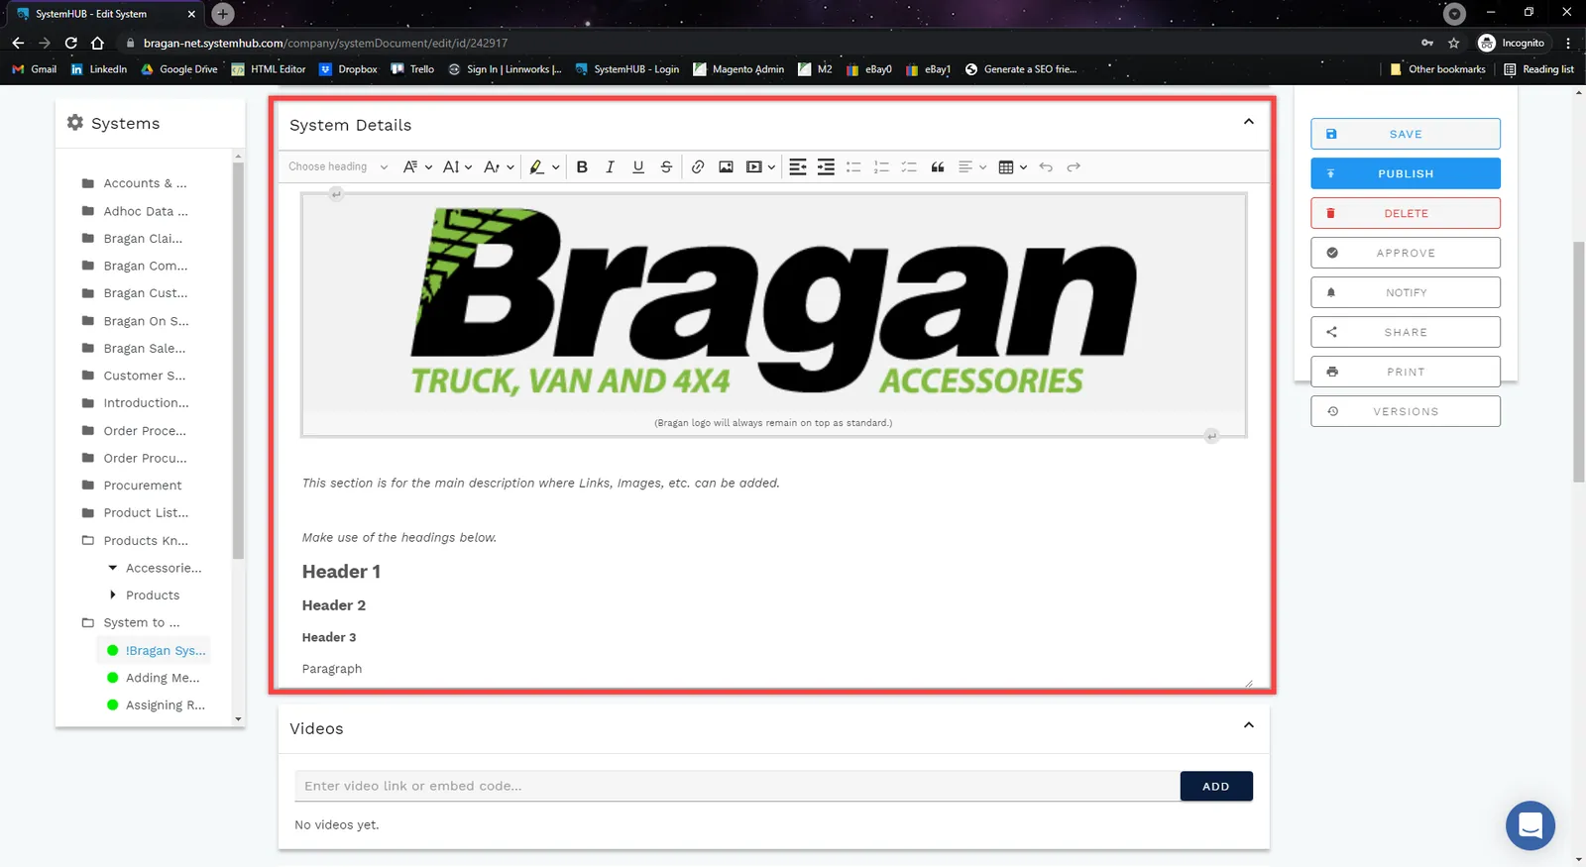Click the Header 1 text in editor
The width and height of the screenshot is (1586, 867).
[x=341, y=572]
